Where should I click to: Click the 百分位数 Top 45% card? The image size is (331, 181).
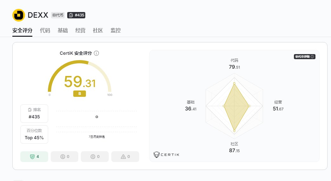coord(34,134)
